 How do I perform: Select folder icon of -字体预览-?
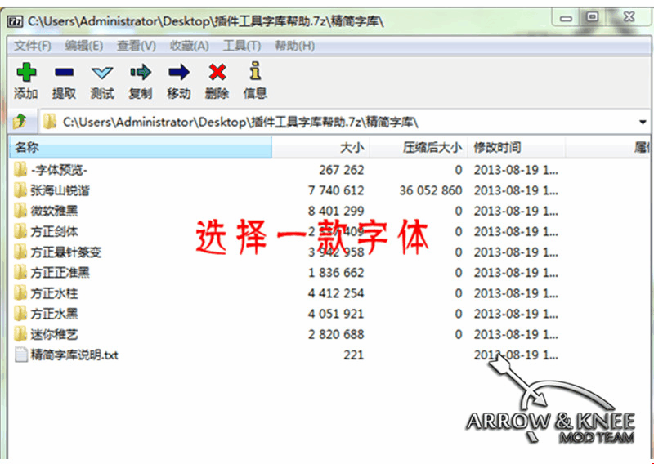pos(20,170)
